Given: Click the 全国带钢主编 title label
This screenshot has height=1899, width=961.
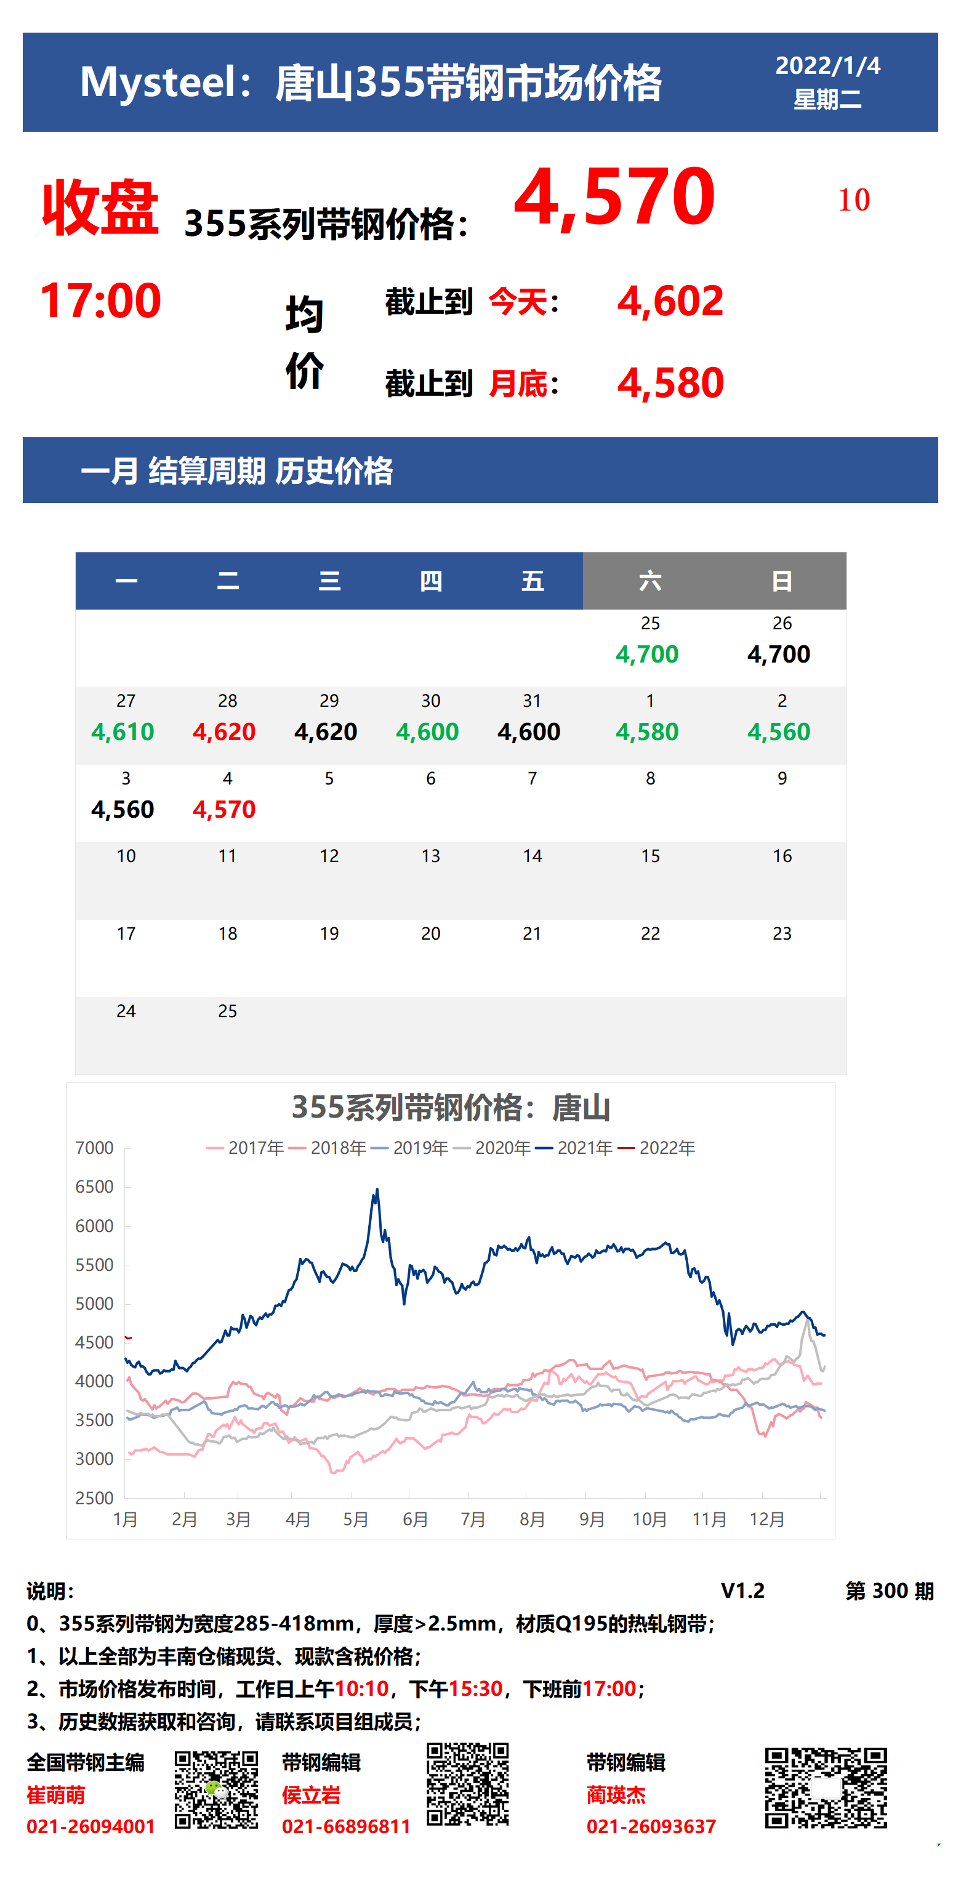Looking at the screenshot, I should (86, 1763).
